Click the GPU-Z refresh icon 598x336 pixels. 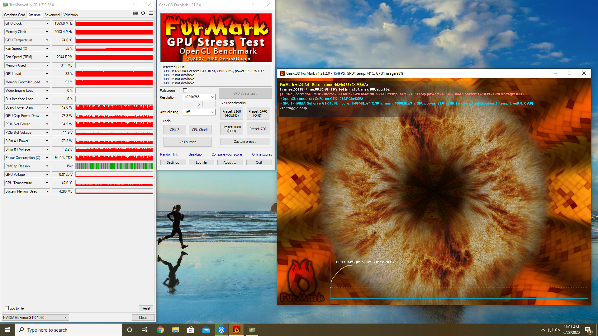click(143, 13)
